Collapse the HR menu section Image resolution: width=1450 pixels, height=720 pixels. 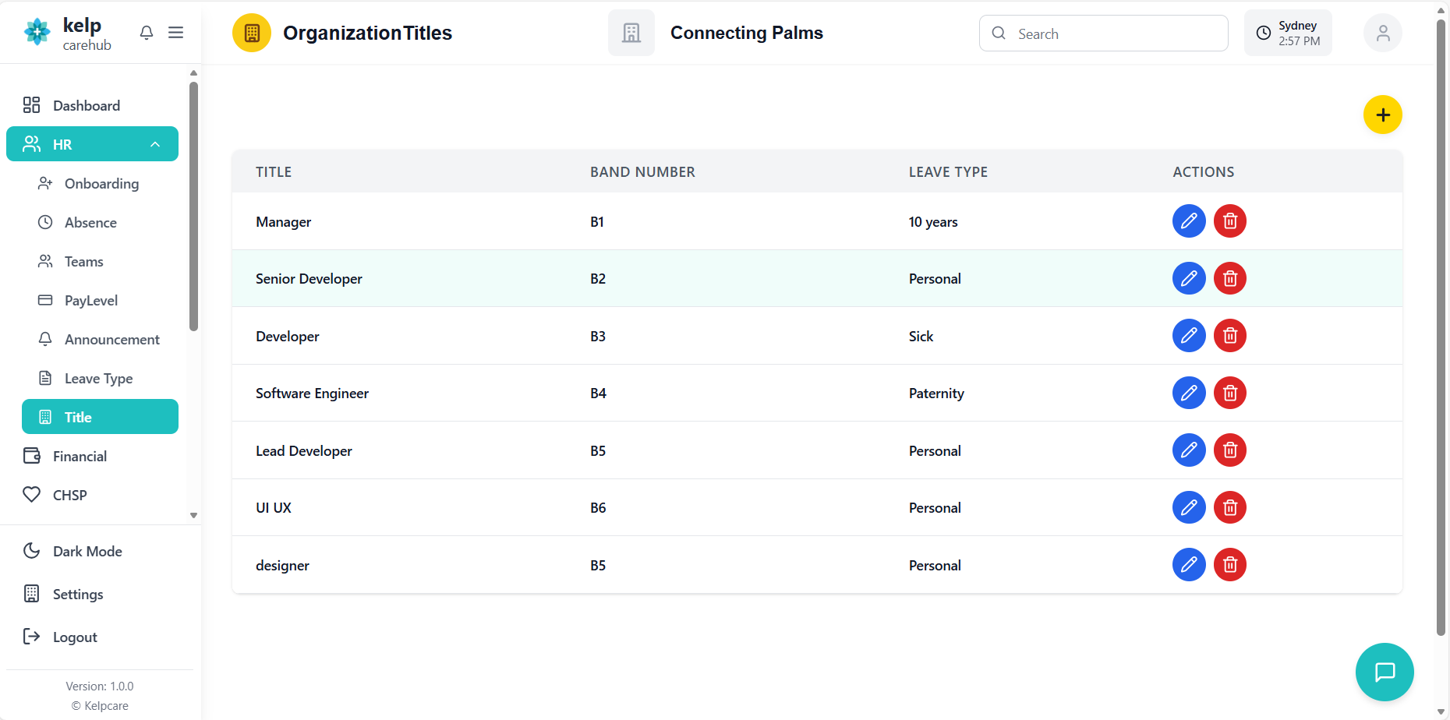click(155, 144)
